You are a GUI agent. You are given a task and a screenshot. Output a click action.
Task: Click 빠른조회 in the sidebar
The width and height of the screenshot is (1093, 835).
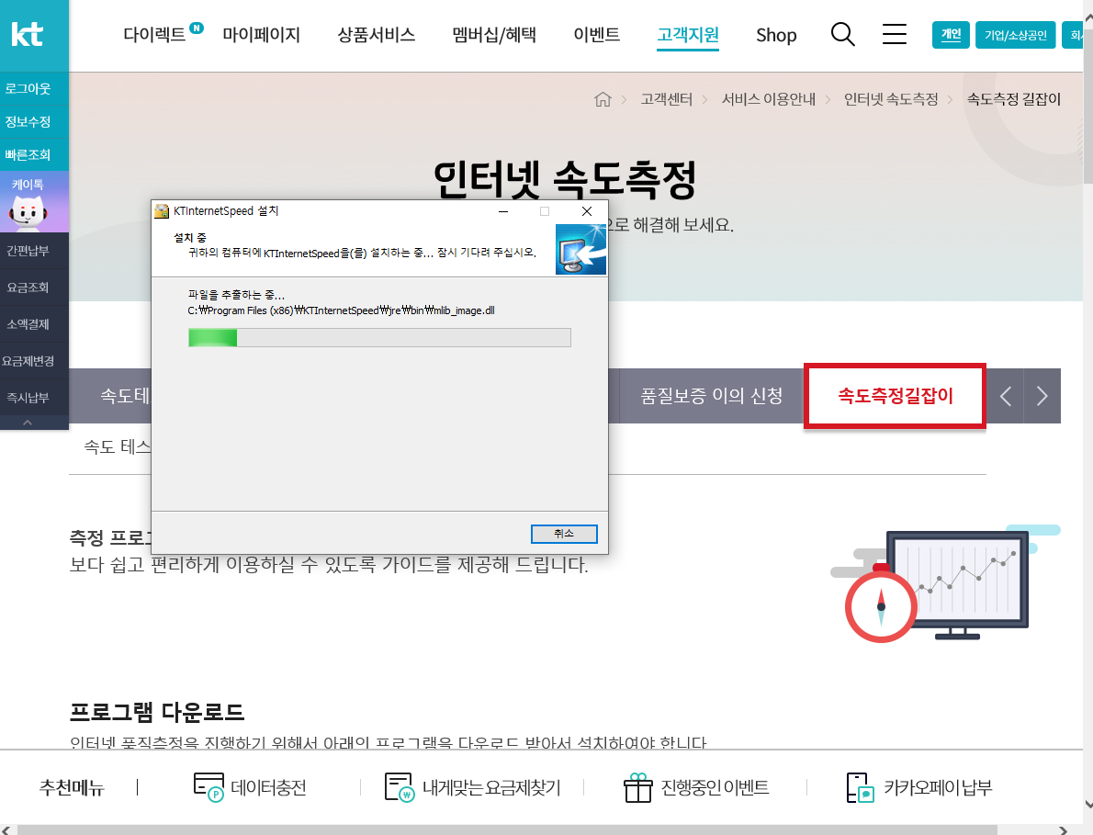(x=28, y=154)
